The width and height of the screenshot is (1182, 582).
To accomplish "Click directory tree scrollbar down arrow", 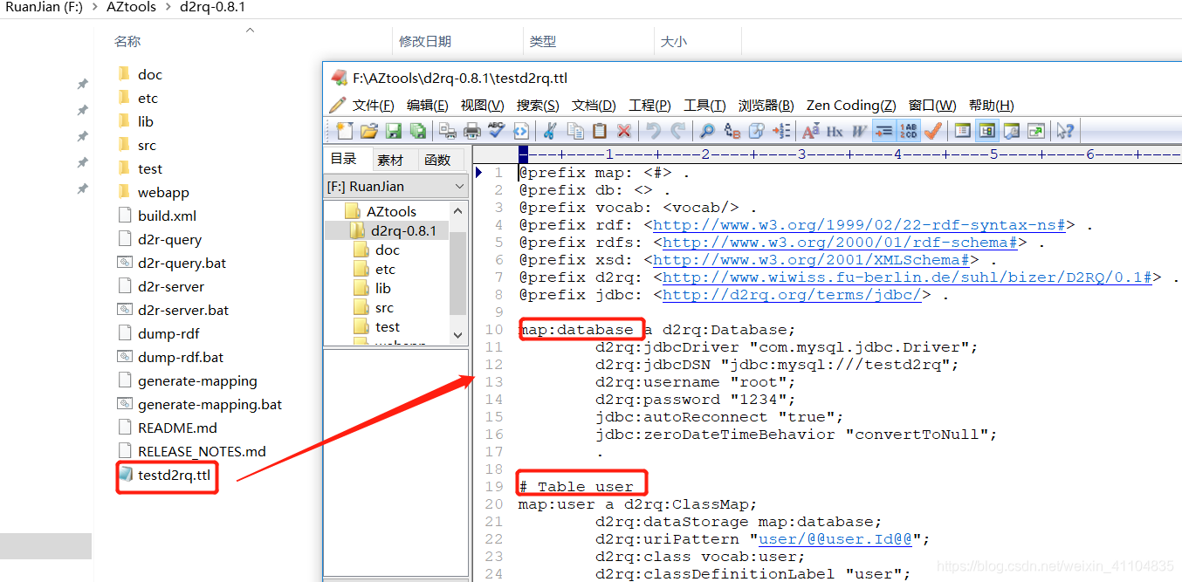I will 458,335.
